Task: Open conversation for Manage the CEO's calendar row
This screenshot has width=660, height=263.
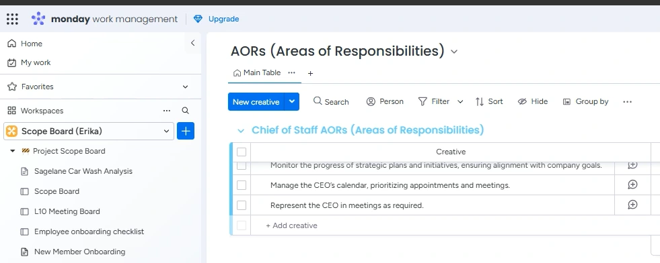Action: point(632,185)
